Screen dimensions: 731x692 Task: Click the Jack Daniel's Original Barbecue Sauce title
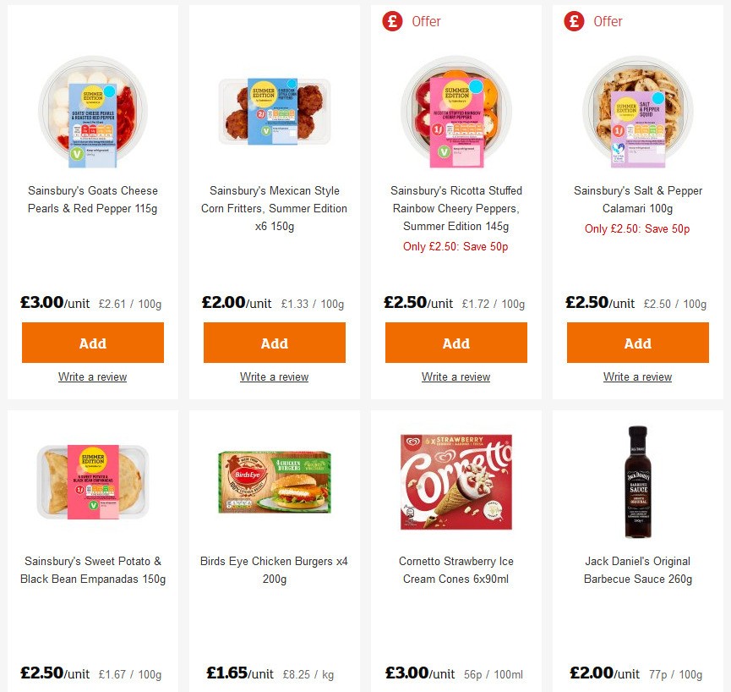637,570
